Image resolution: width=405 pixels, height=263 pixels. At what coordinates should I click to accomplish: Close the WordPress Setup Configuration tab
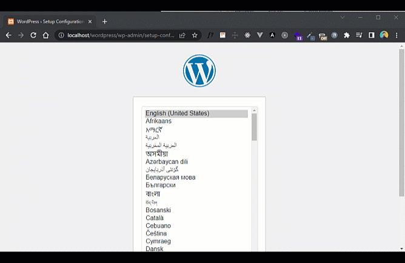pyautogui.click(x=90, y=22)
